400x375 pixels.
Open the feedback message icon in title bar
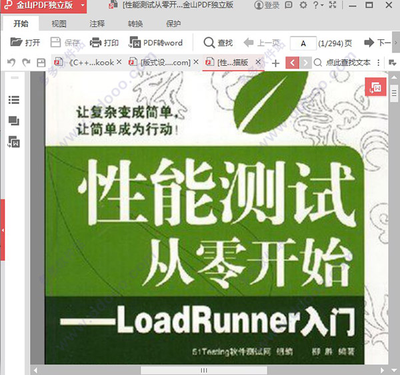click(x=289, y=5)
